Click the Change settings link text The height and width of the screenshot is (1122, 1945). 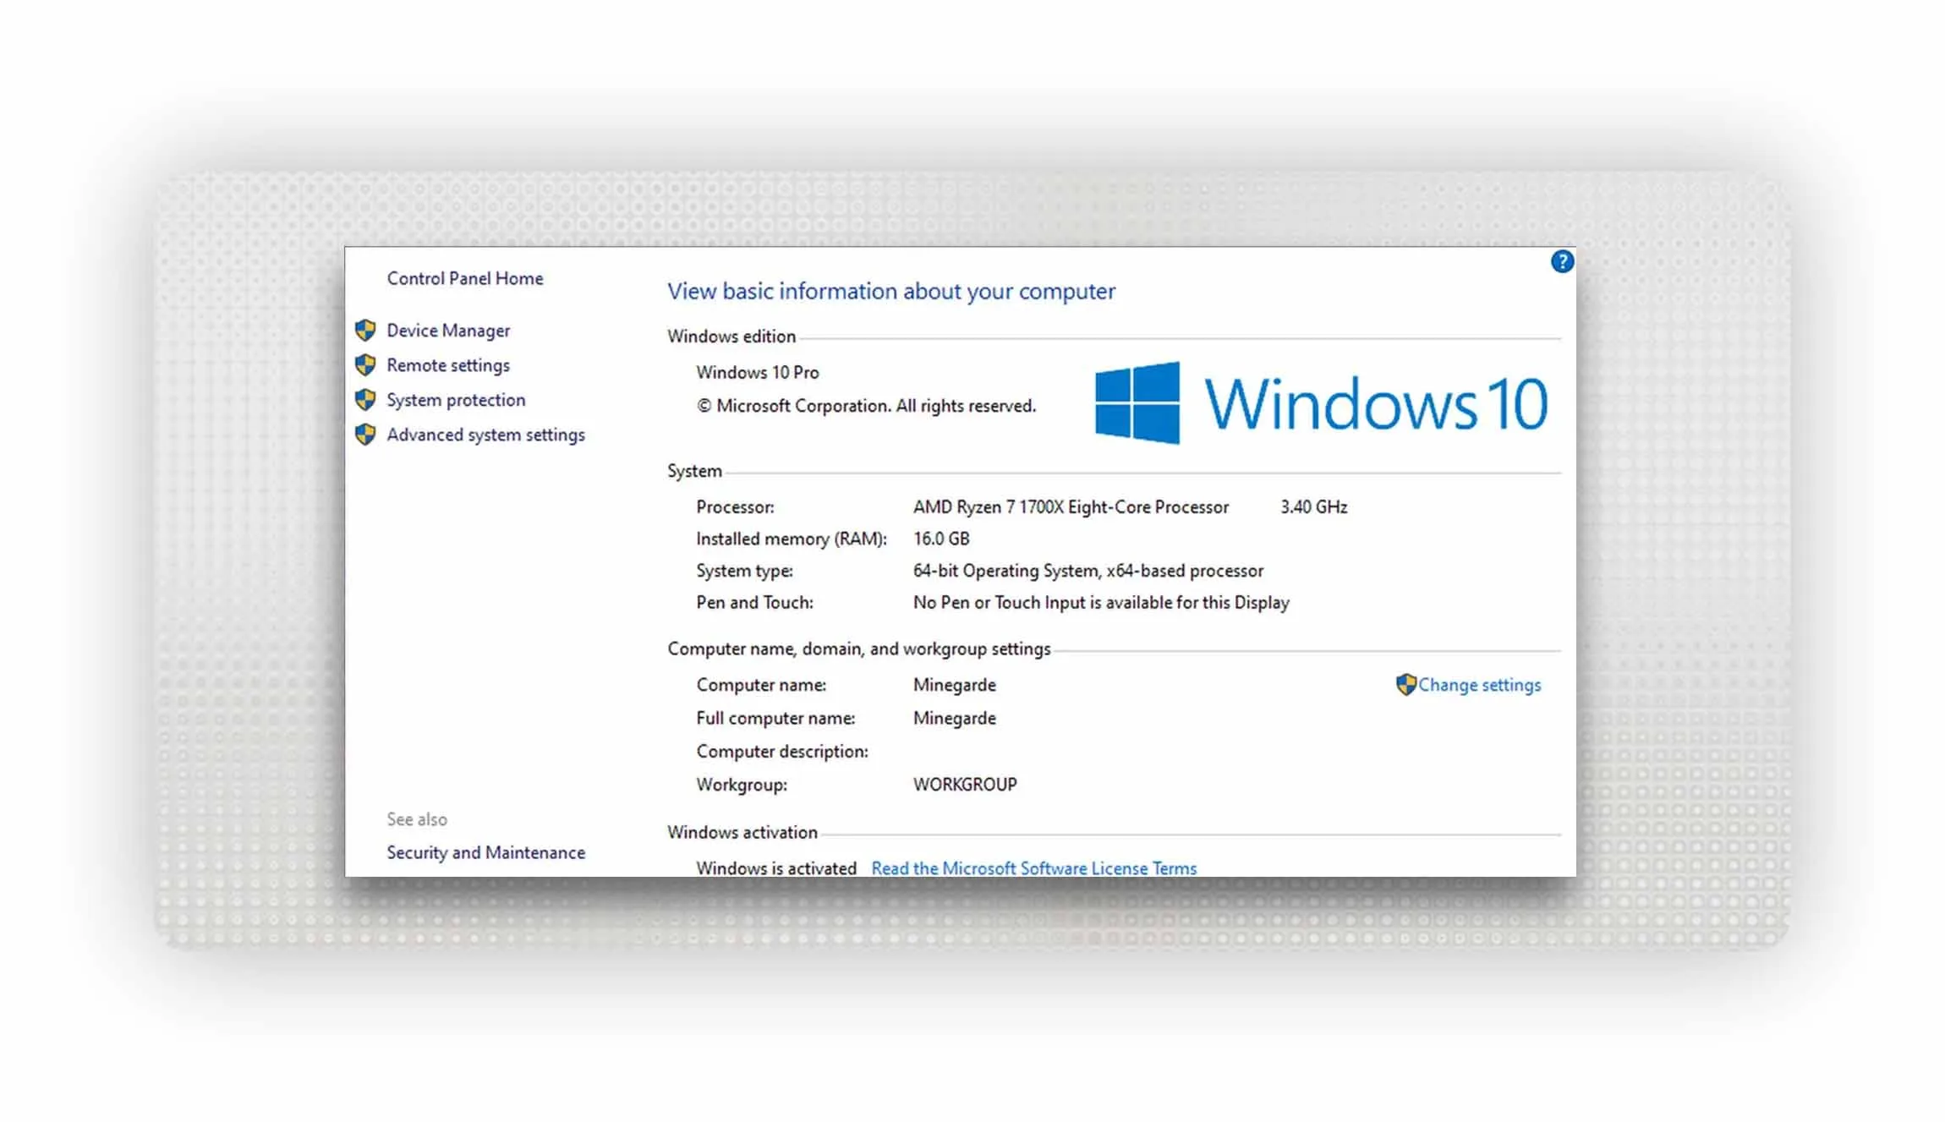(x=1479, y=685)
